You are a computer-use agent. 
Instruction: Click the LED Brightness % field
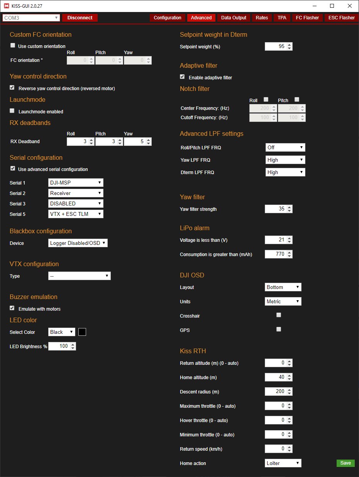pyautogui.click(x=62, y=346)
